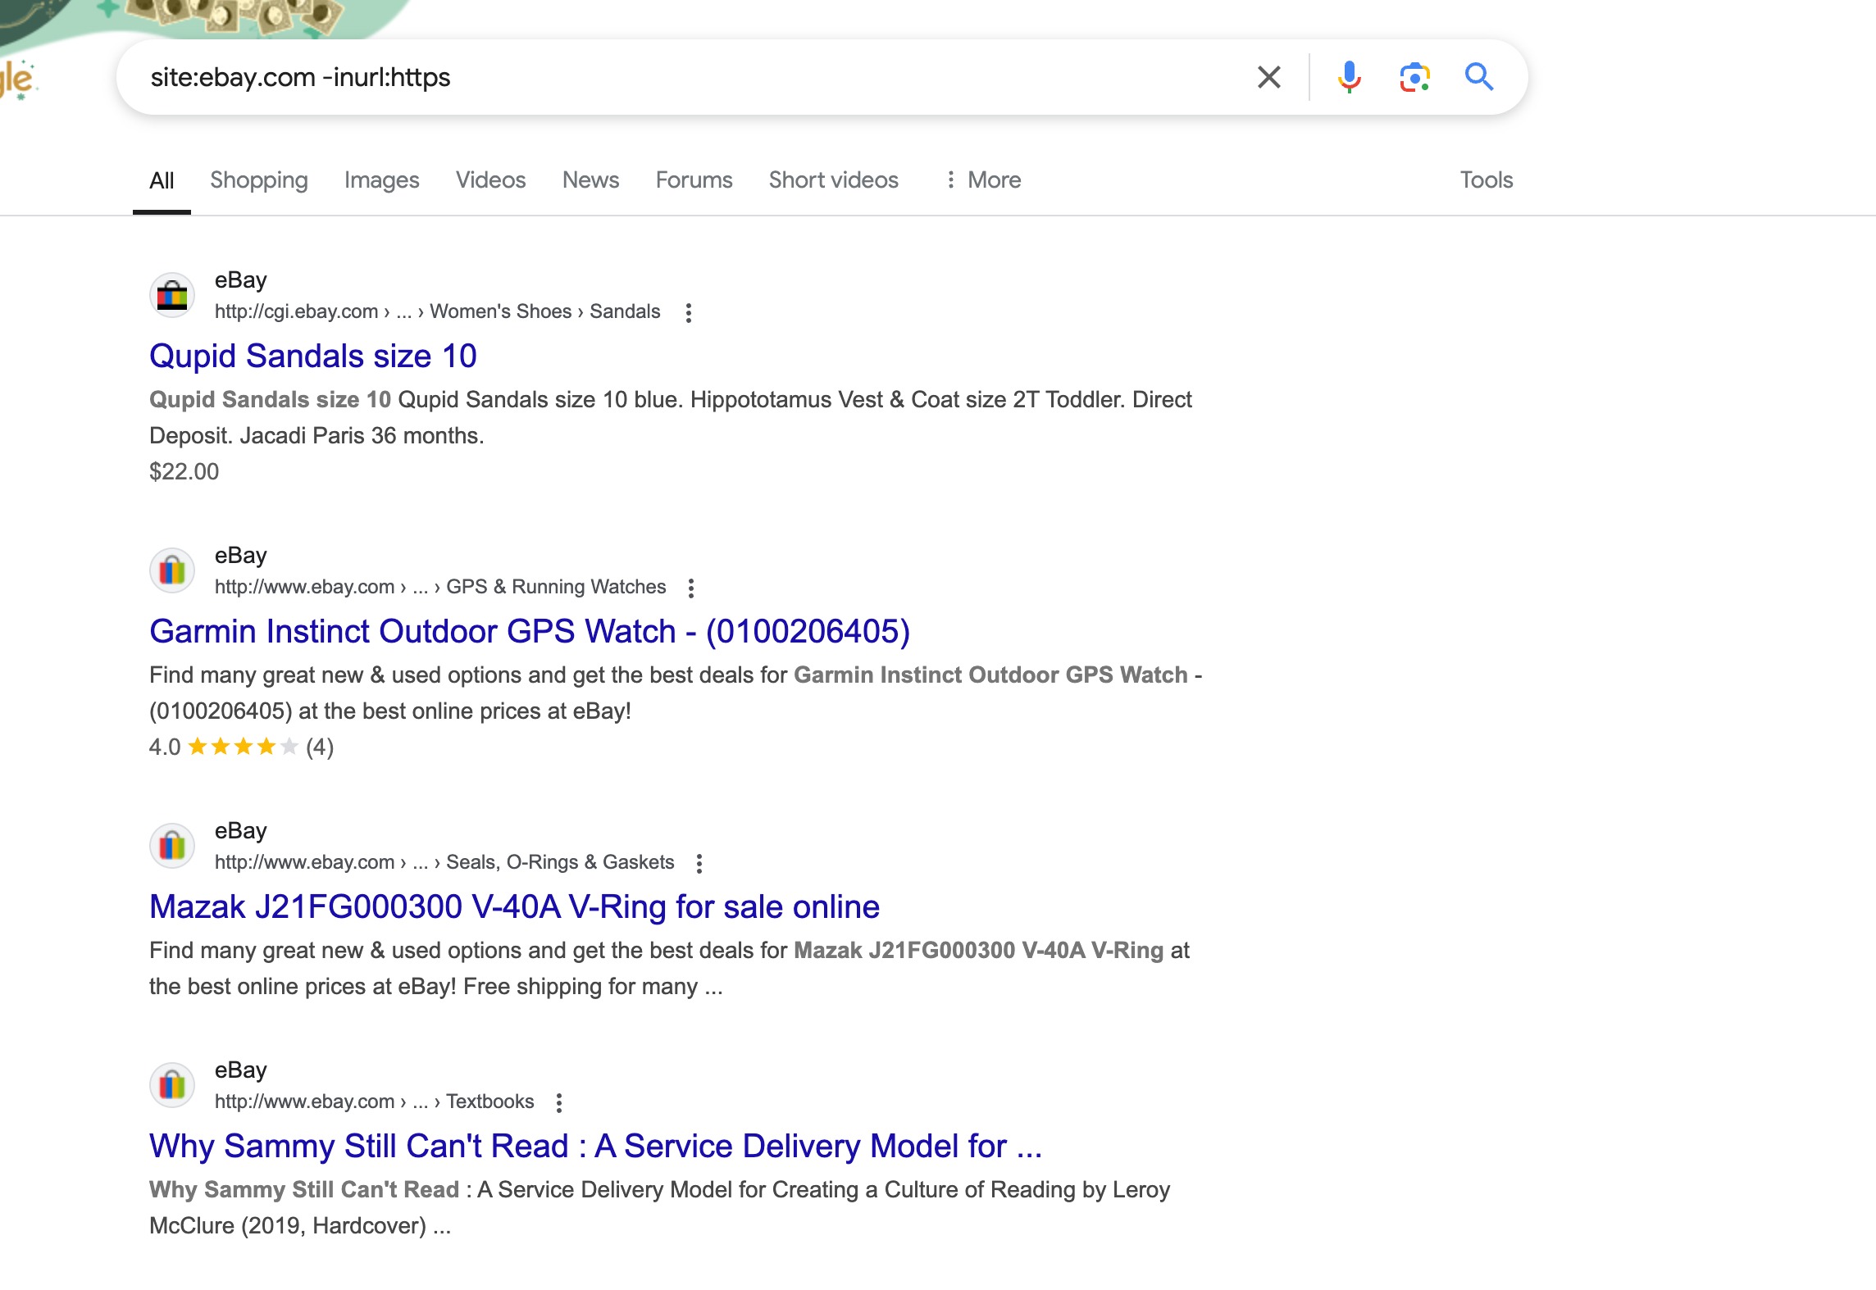Click the Textbooks breadcrumb URL
The width and height of the screenshot is (1876, 1290).
pyautogui.click(x=375, y=1101)
